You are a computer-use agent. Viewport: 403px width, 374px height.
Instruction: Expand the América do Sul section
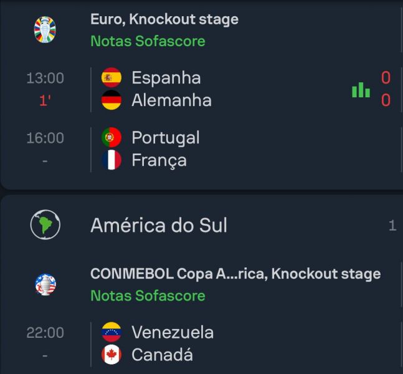pyautogui.click(x=159, y=225)
